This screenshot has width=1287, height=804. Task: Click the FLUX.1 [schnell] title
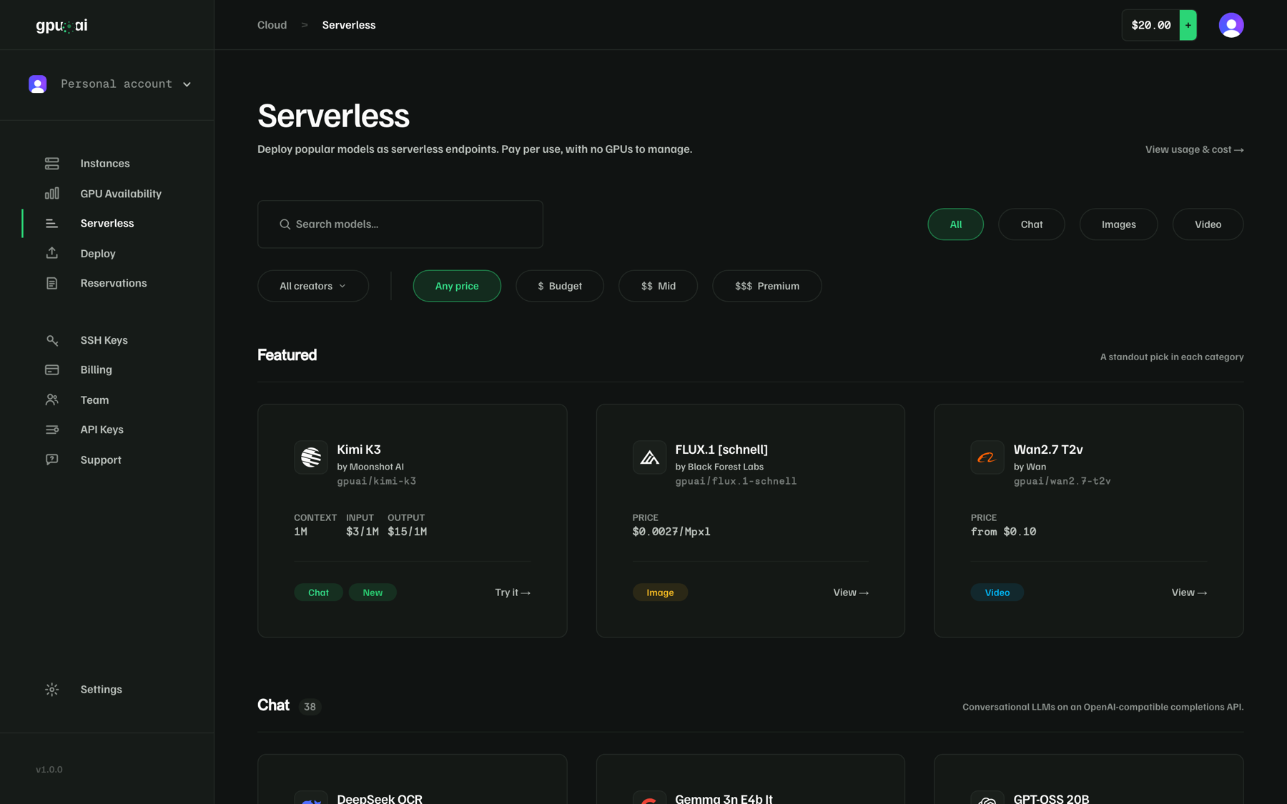(721, 450)
